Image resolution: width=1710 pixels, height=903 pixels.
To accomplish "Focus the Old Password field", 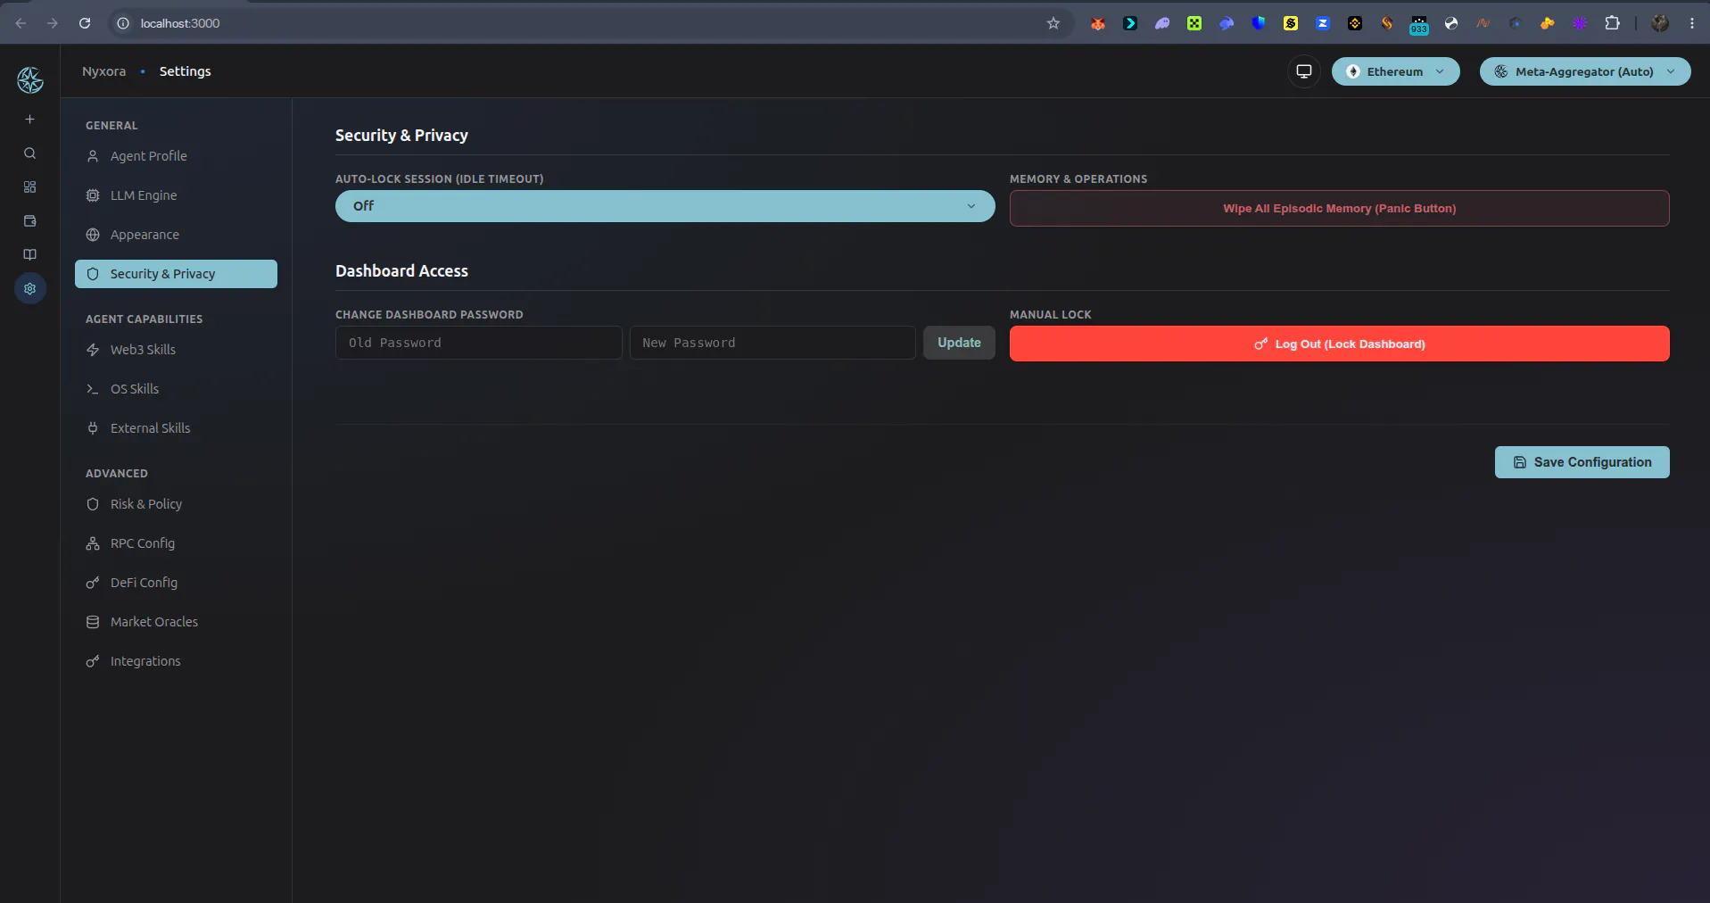I will (479, 343).
